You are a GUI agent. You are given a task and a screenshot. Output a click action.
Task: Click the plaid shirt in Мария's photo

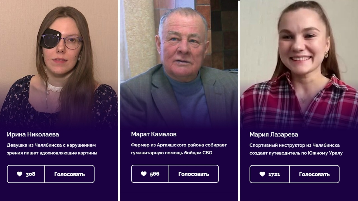tap(299, 103)
